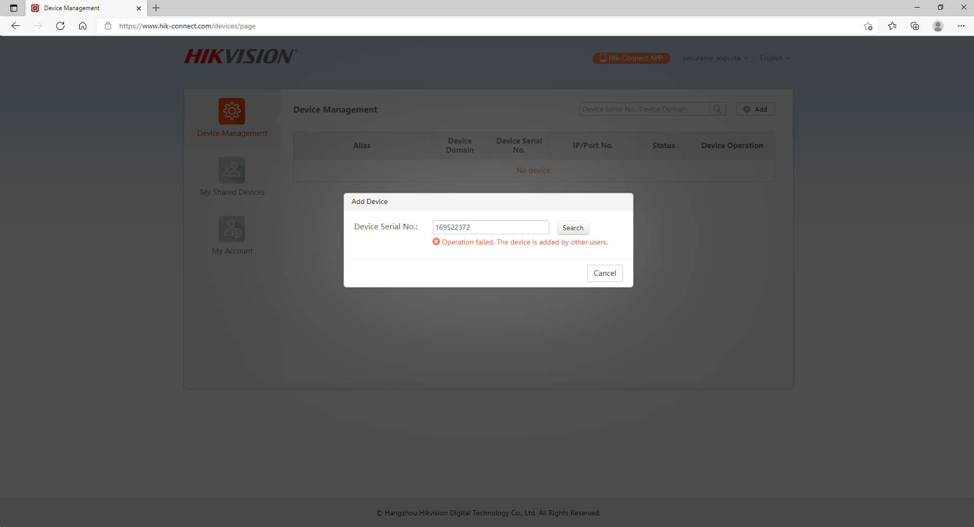Click the Search button in Add Device

tap(573, 228)
